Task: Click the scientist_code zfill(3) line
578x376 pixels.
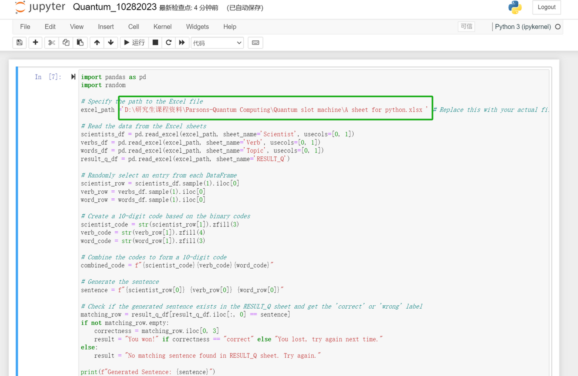Action: [x=160, y=224]
